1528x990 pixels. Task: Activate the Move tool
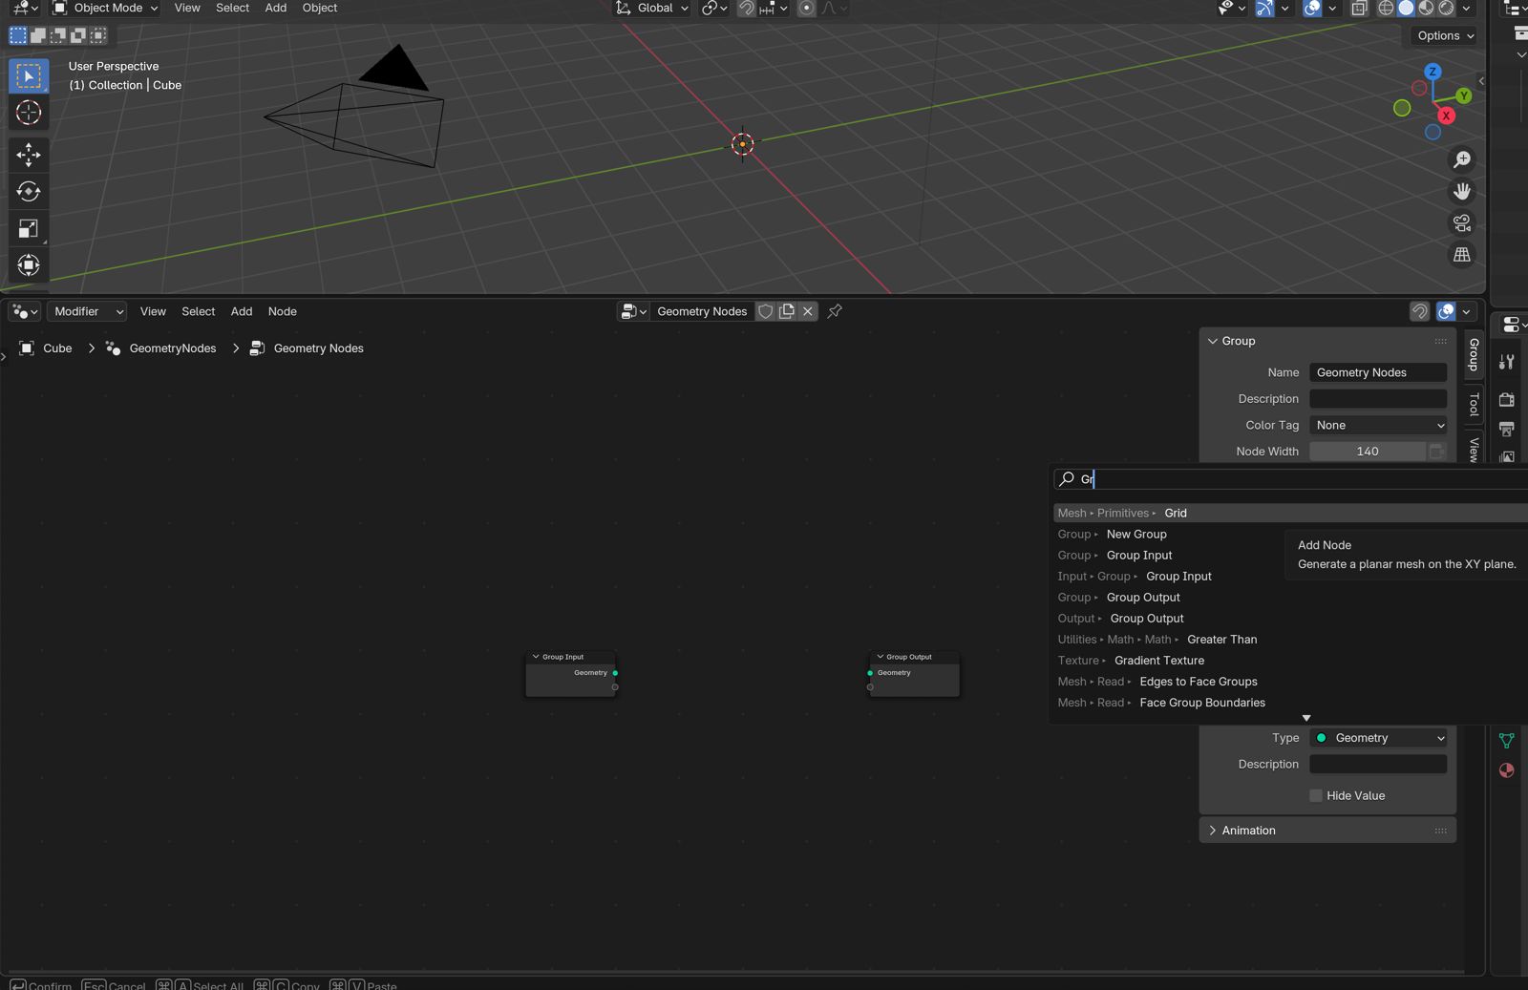pyautogui.click(x=29, y=155)
